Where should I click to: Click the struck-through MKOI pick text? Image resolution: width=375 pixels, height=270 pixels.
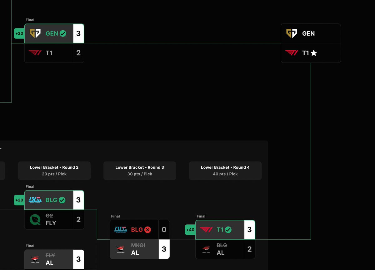[x=138, y=245]
